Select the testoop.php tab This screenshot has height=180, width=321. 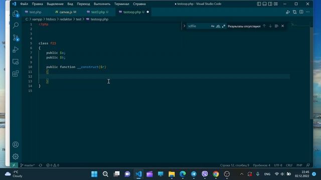133,12
